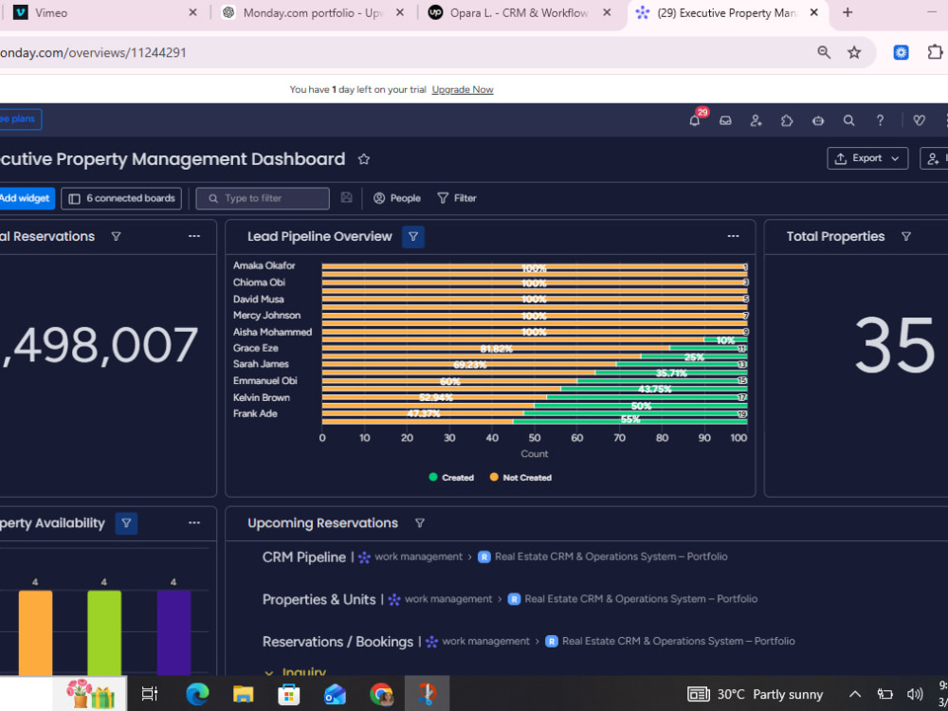Open the blue gear browser extension
This screenshot has width=948, height=711.
tap(901, 52)
